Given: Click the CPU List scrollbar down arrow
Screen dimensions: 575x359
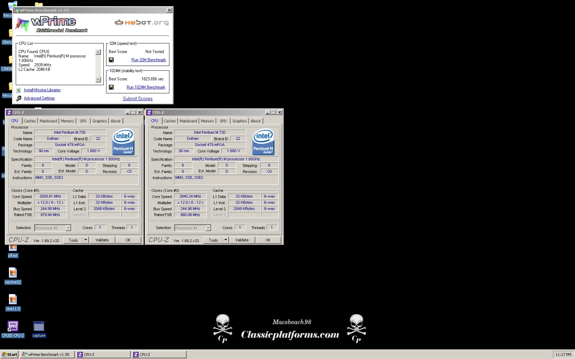Looking at the screenshot, I should click(98, 80).
